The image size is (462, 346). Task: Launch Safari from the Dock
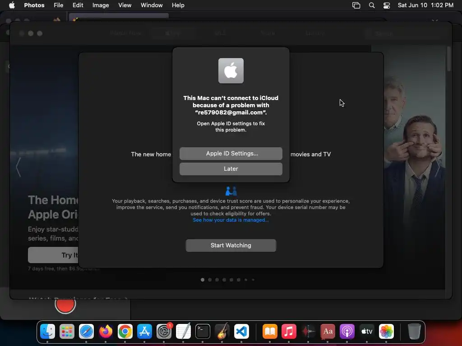86,332
